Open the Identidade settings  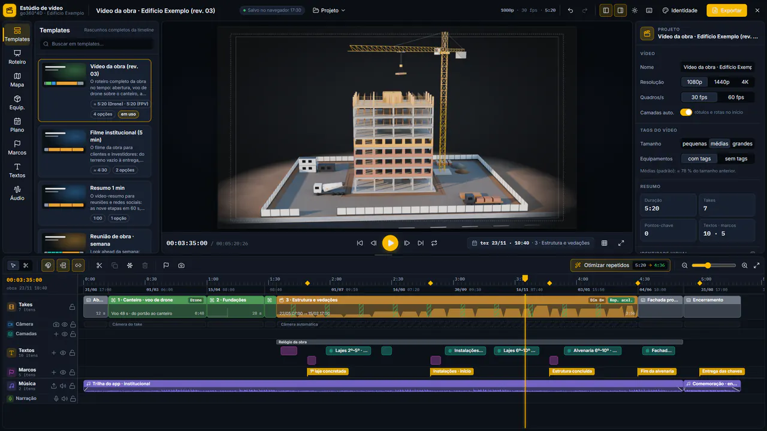click(x=680, y=10)
